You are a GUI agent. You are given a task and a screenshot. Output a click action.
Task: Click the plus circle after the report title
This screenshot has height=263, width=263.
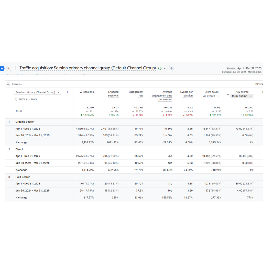(171, 68)
